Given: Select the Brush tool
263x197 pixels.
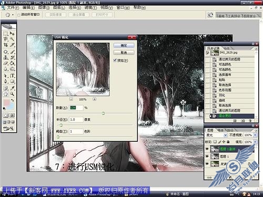Looking at the screenshot, I should (x=12, y=51).
